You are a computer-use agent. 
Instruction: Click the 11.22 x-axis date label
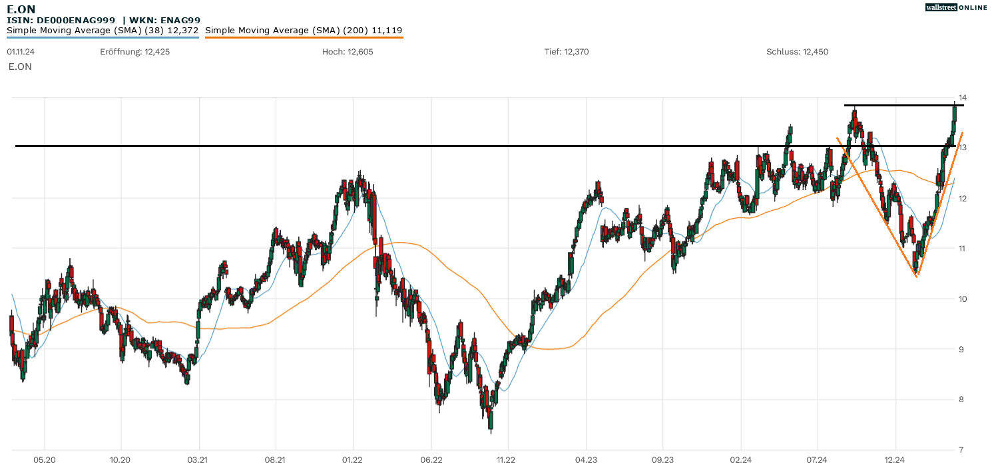[507, 459]
